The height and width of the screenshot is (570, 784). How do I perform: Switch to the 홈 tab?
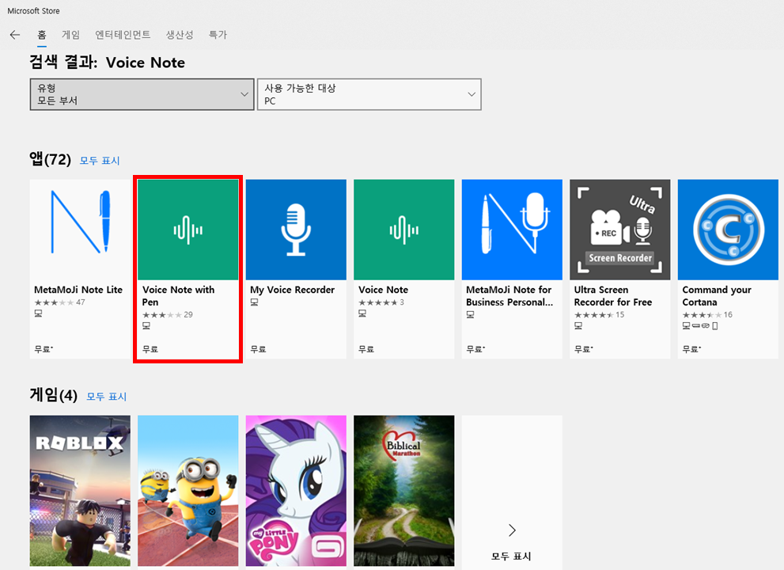(41, 35)
